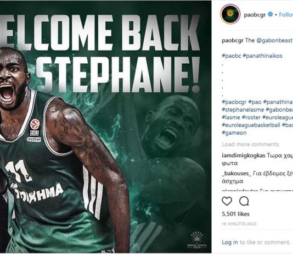Click the comment speech bubble icon
Screen dimensions: 293x254
[244, 201]
